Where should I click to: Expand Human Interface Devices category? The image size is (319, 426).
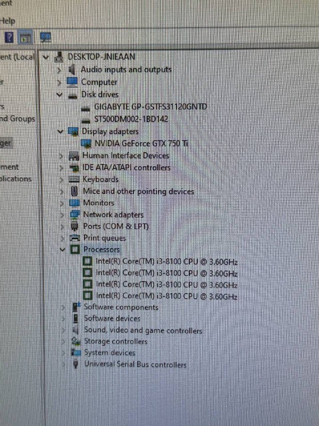pos(61,156)
